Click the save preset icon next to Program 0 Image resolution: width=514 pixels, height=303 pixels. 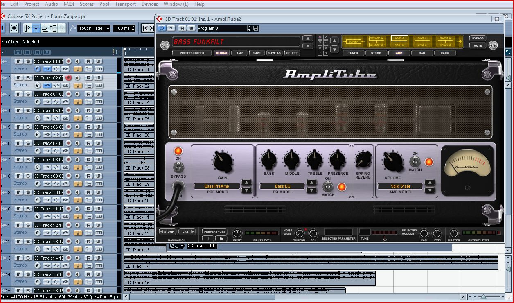256,28
